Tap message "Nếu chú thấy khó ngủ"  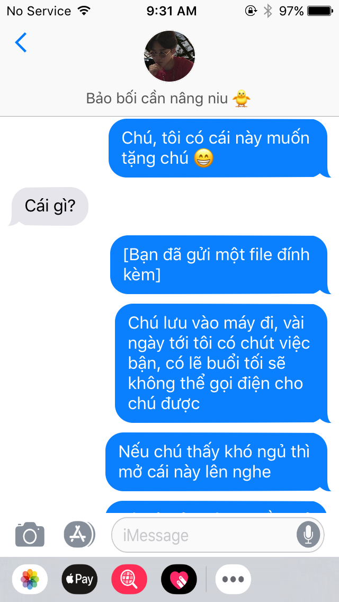(x=217, y=462)
